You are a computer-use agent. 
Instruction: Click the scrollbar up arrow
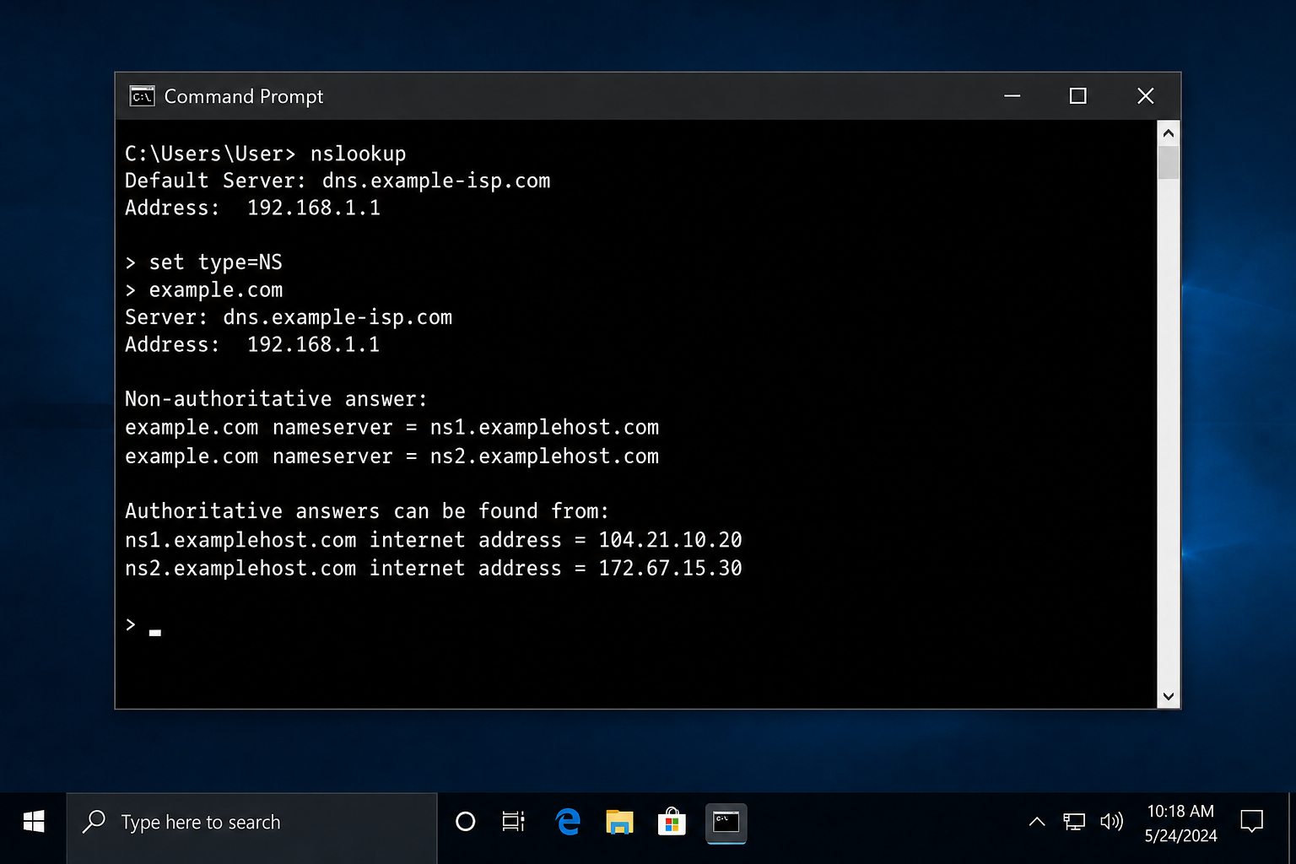click(1169, 133)
